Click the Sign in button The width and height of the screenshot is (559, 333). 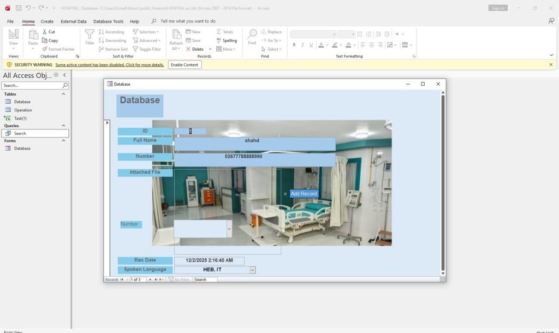pos(498,8)
